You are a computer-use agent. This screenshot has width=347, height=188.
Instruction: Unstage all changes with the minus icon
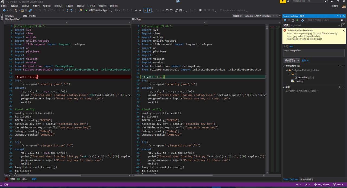(339, 66)
